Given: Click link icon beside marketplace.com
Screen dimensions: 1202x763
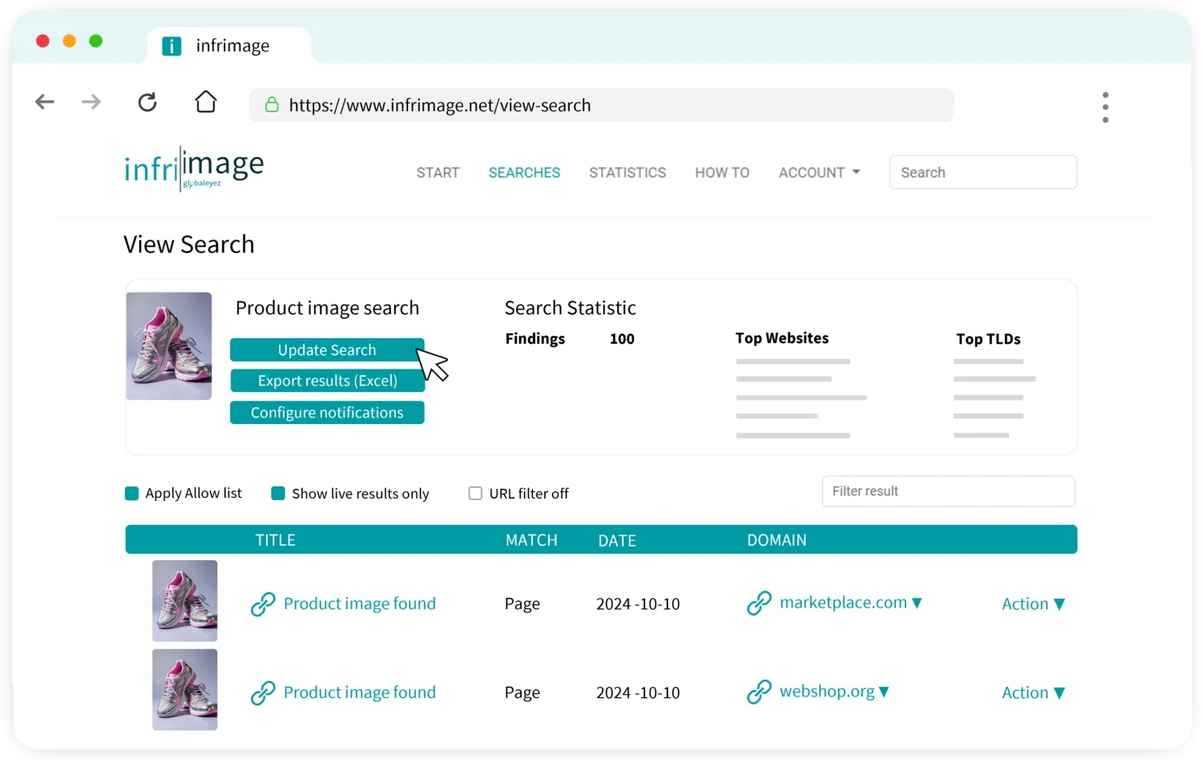Looking at the screenshot, I should (759, 604).
